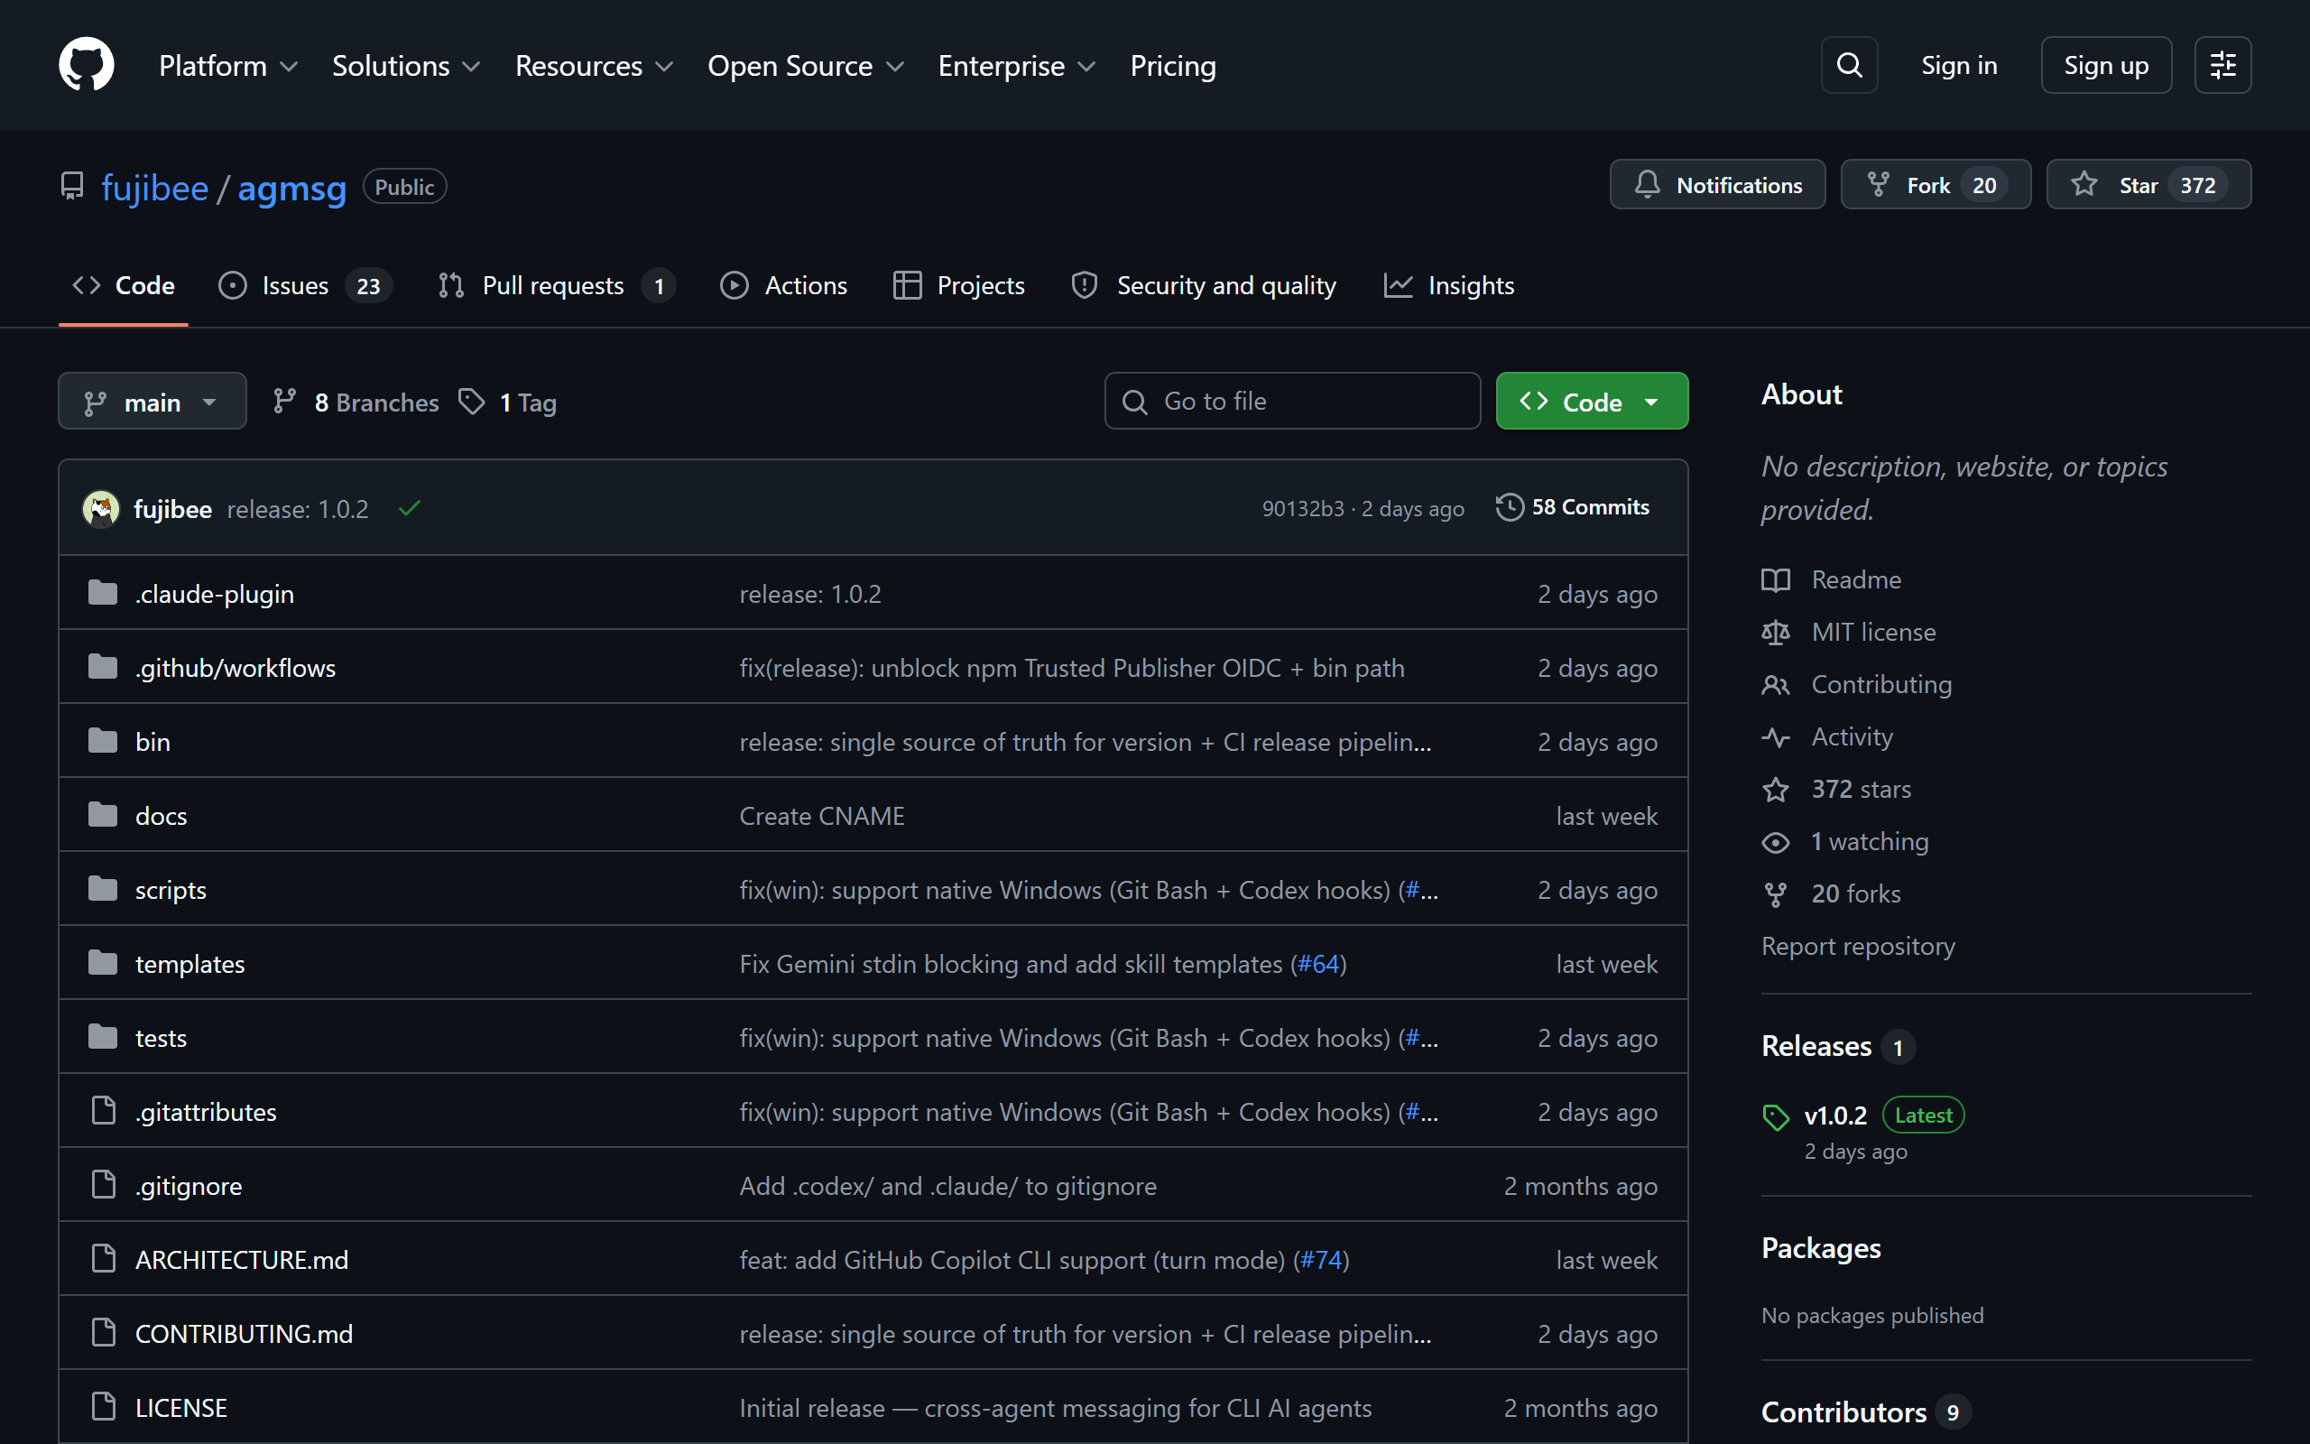Open the .gitattributes file
The width and height of the screenshot is (2310, 1444).
(x=205, y=1112)
